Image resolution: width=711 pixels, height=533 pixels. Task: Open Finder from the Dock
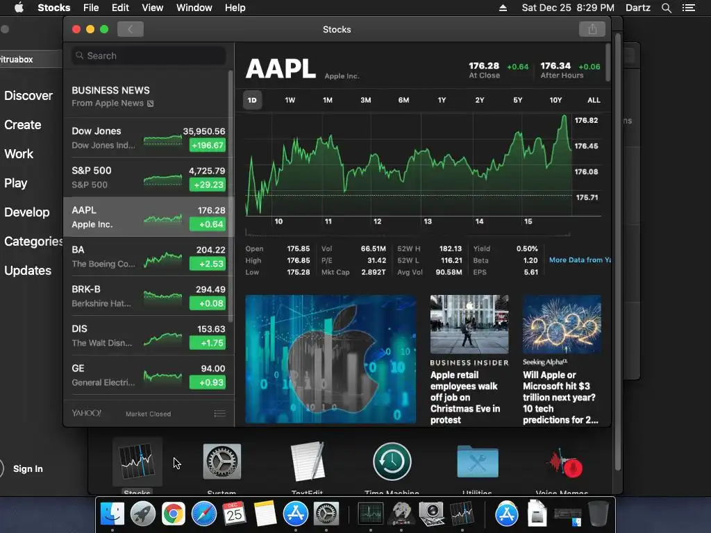coord(112,514)
